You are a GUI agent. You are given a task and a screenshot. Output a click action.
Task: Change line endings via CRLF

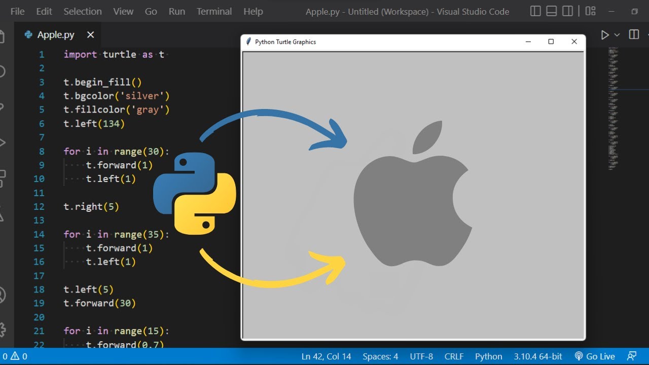(454, 356)
